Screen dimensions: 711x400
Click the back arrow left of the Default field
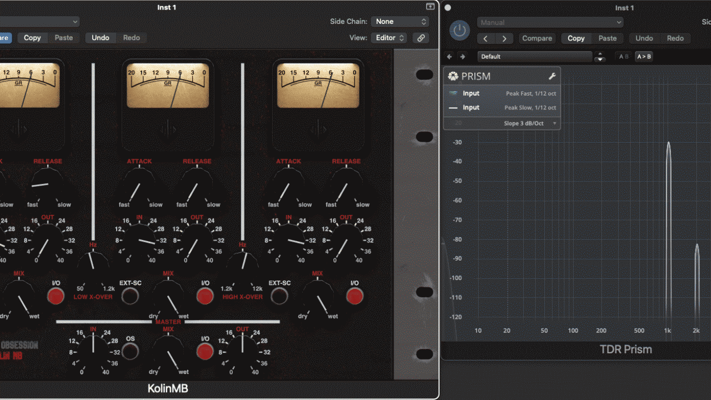449,57
